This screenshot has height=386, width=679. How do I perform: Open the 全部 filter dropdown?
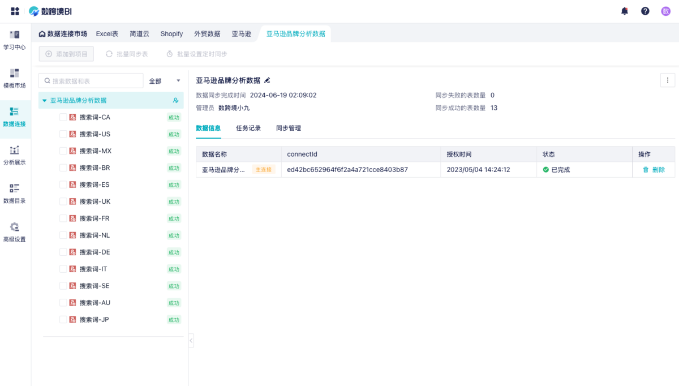(x=165, y=81)
